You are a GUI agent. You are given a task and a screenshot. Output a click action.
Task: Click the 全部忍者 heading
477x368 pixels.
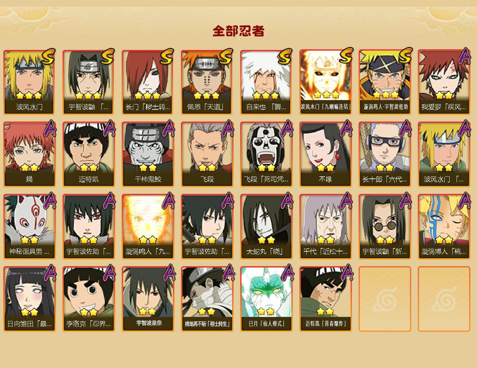(x=238, y=31)
